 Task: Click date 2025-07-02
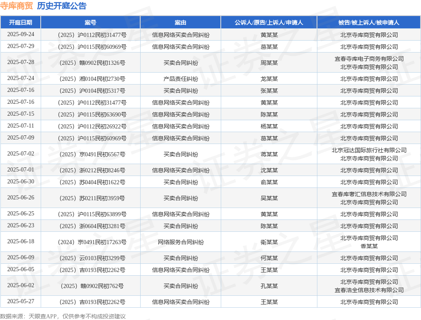21,153
